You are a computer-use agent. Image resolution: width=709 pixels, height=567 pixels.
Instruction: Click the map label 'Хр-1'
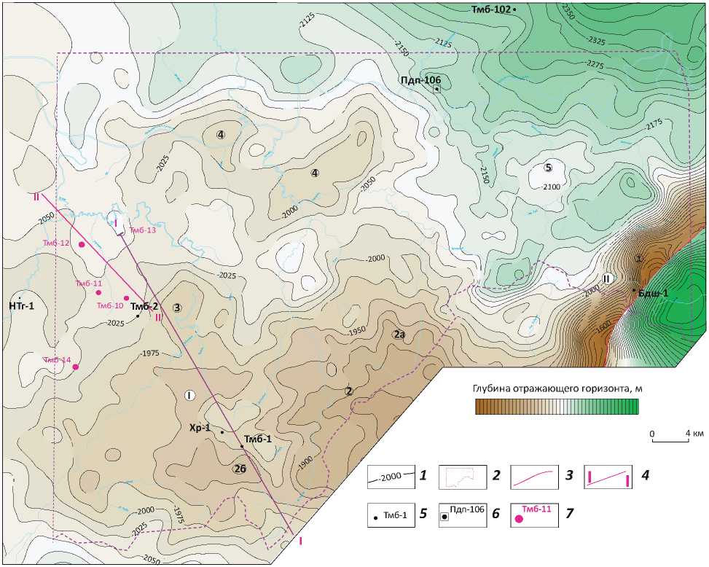point(200,428)
